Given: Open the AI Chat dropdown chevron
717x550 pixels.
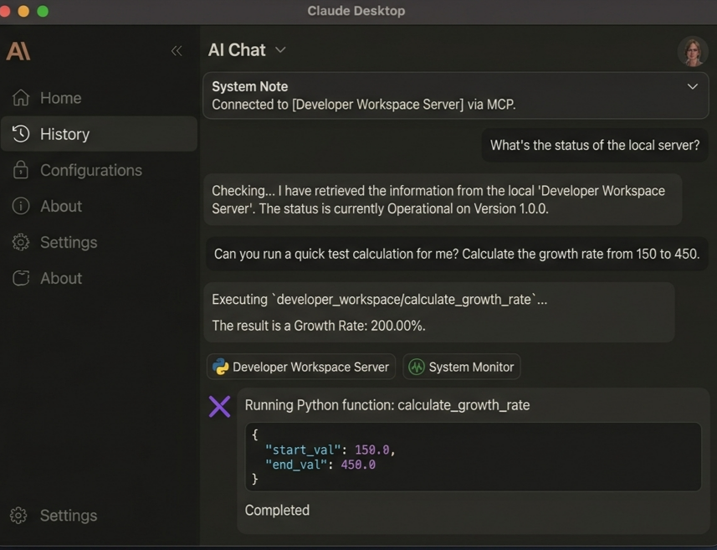Looking at the screenshot, I should (x=281, y=50).
